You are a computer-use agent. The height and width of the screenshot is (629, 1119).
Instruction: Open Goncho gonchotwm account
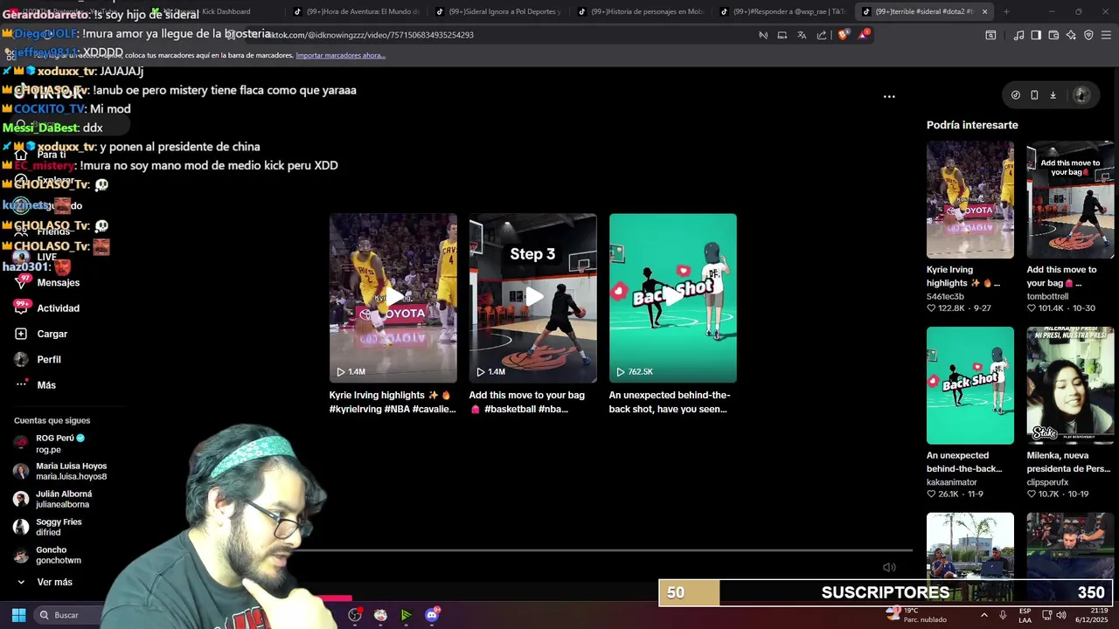tap(47, 555)
